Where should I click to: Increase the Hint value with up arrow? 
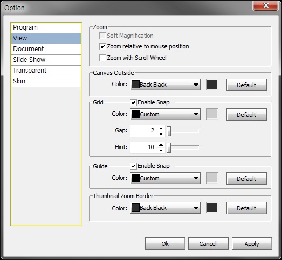161,145
